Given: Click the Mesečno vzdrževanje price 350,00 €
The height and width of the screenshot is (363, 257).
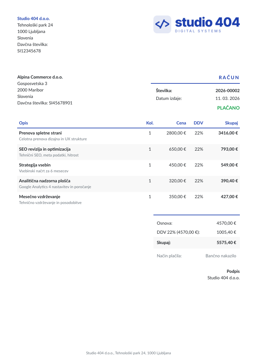Looking at the screenshot, I should tap(177, 197).
